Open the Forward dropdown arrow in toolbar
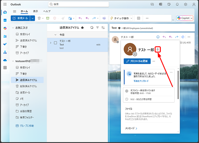 tap(98, 18)
